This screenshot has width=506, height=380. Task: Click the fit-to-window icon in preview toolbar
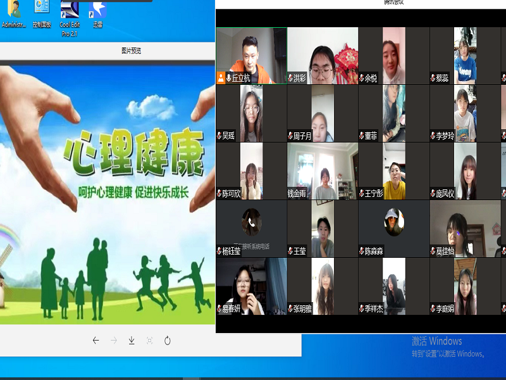(x=149, y=340)
